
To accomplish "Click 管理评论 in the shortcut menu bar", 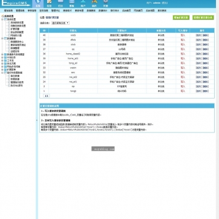I will [56, 10].
